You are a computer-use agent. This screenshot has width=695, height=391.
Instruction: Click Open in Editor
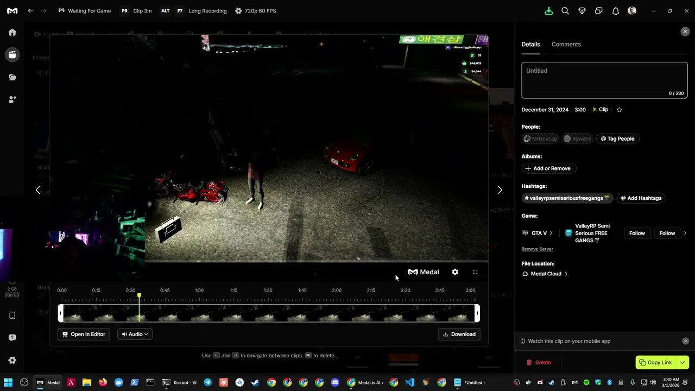point(84,334)
